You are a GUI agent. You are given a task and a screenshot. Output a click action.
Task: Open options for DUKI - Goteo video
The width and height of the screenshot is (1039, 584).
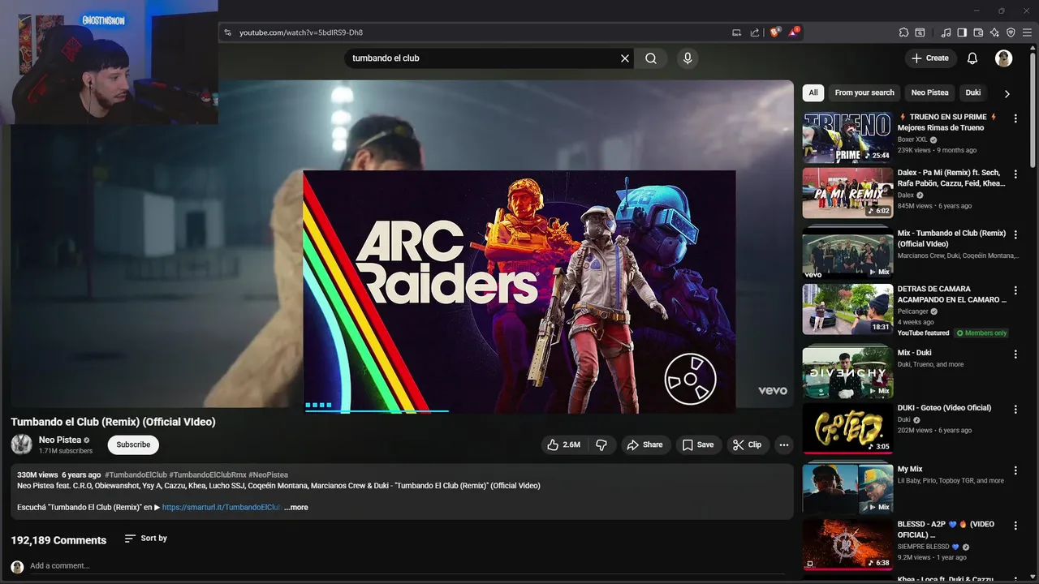(x=1015, y=410)
